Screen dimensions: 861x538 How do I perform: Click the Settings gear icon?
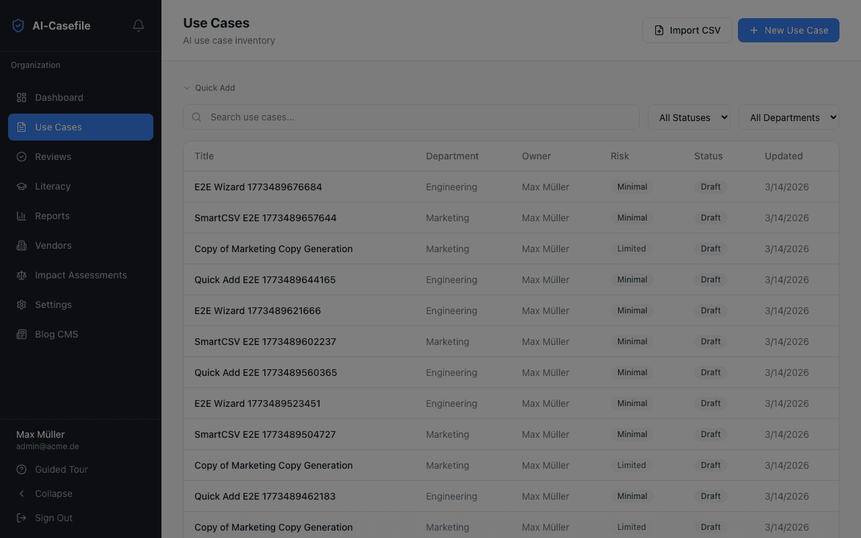[x=21, y=305]
